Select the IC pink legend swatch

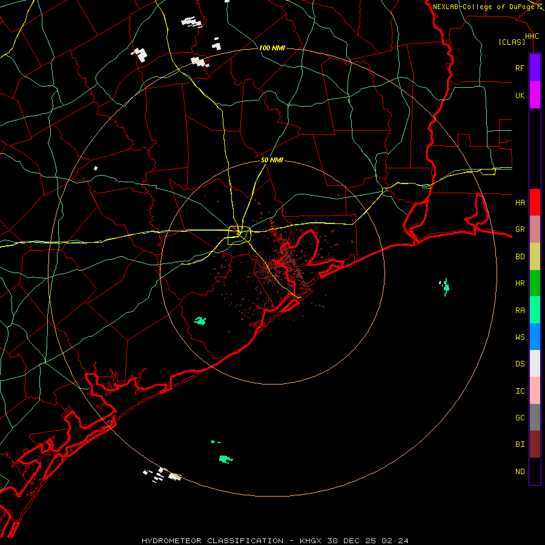535,391
